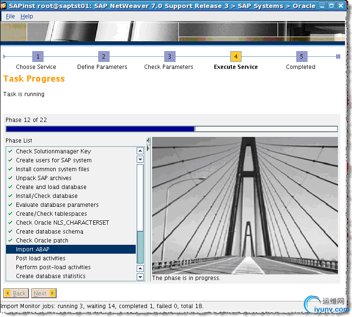Expand phase list with right splitter arrow
This screenshot has width=352, height=317.
[x=148, y=148]
